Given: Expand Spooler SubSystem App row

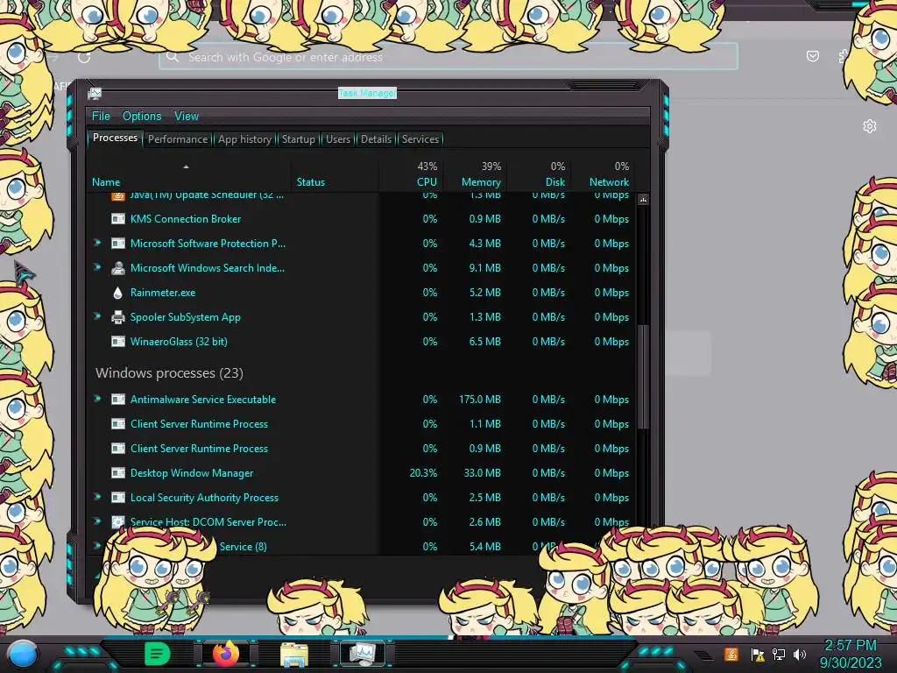Looking at the screenshot, I should 97,316.
